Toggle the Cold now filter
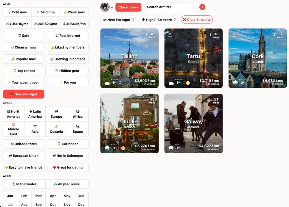 (x=17, y=12)
